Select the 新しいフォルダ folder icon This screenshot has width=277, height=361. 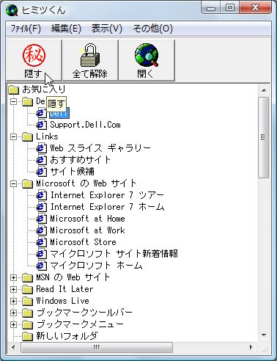point(27,336)
